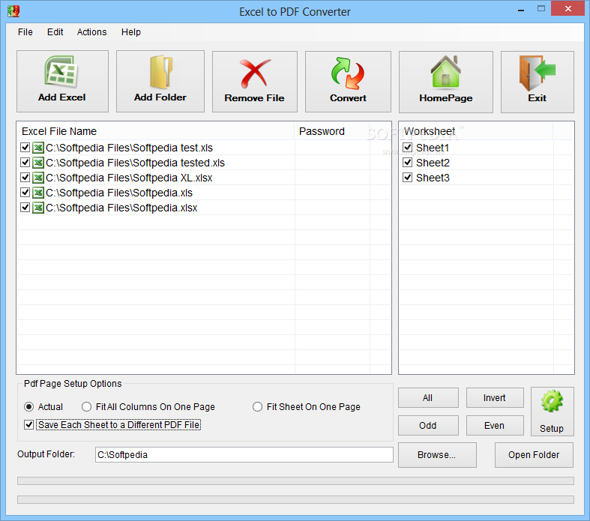This screenshot has height=521, width=590.
Task: Click the Odd sheets button
Action: (428, 426)
